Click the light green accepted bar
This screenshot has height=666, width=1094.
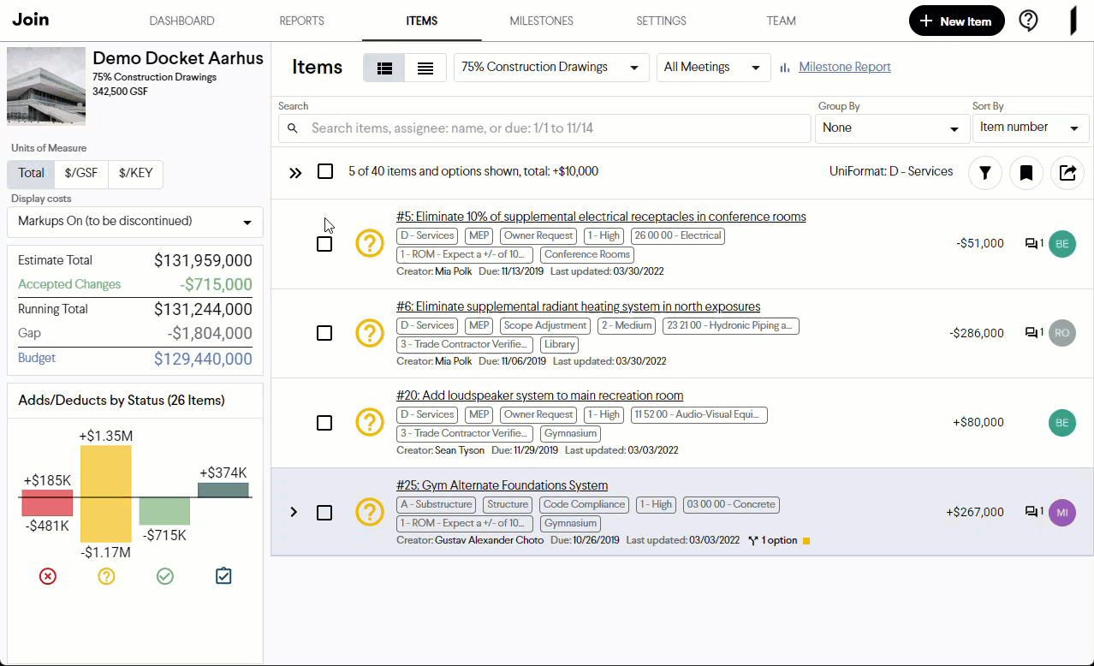(x=164, y=511)
